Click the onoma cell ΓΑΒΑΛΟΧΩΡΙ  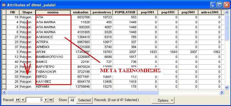[x=53, y=72]
